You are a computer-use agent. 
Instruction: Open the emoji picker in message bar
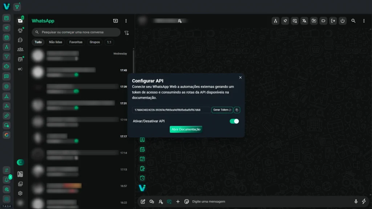click(x=187, y=201)
